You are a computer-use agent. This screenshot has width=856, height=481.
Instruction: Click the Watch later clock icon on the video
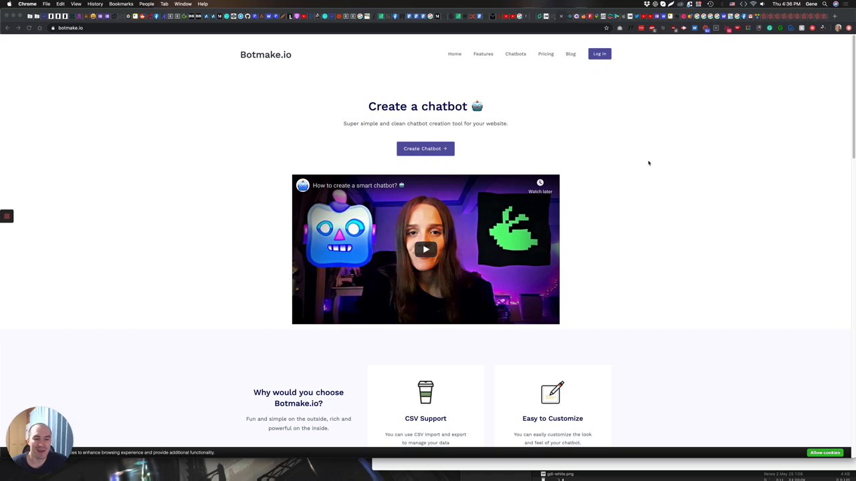[540, 182]
